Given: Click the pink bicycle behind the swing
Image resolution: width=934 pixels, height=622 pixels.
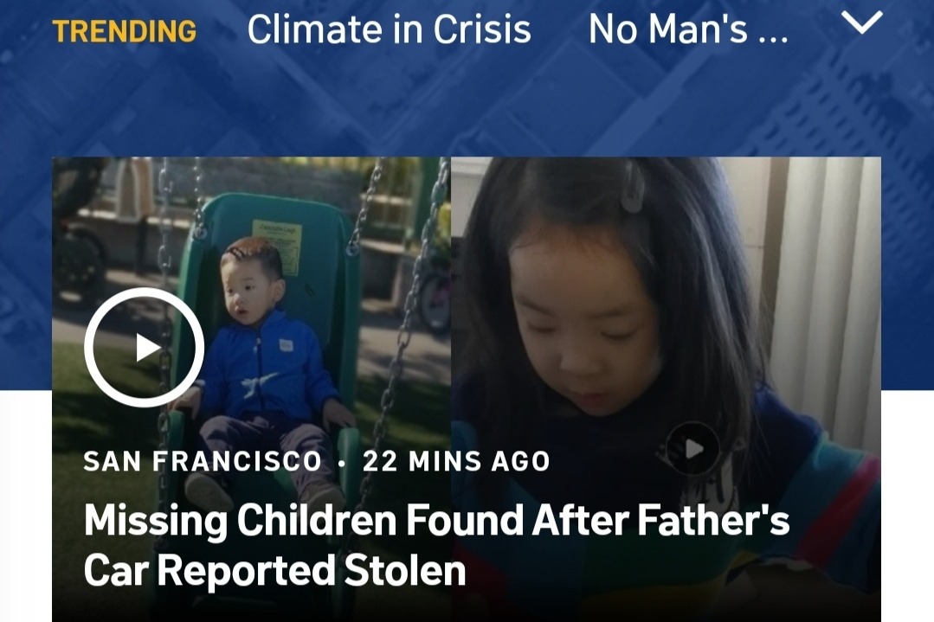Looking at the screenshot, I should (435, 299).
